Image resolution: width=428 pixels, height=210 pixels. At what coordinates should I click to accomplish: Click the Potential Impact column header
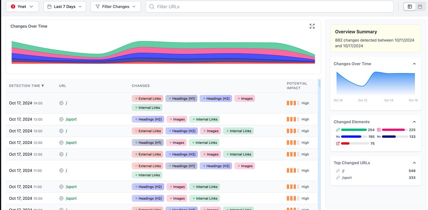[297, 86]
